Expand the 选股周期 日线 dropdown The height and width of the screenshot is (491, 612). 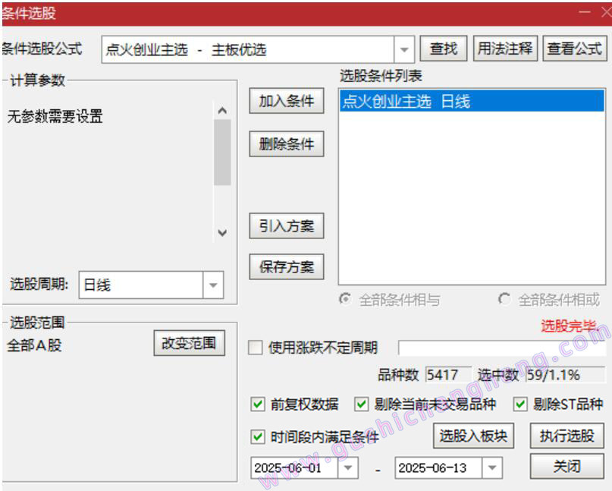[x=213, y=285]
